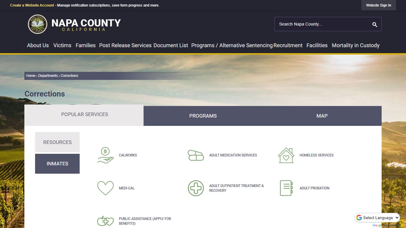406x228 pixels.
Task: Click the Corrections page heading
Action: 45,94
